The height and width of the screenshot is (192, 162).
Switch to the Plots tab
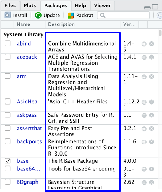pos(30,6)
